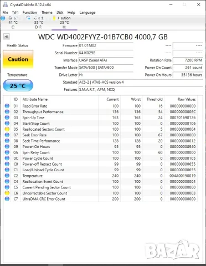Click the status icon for Start/Stop Count
Image resolution: width=206 pixels, height=266 pixels.
pos(7,124)
